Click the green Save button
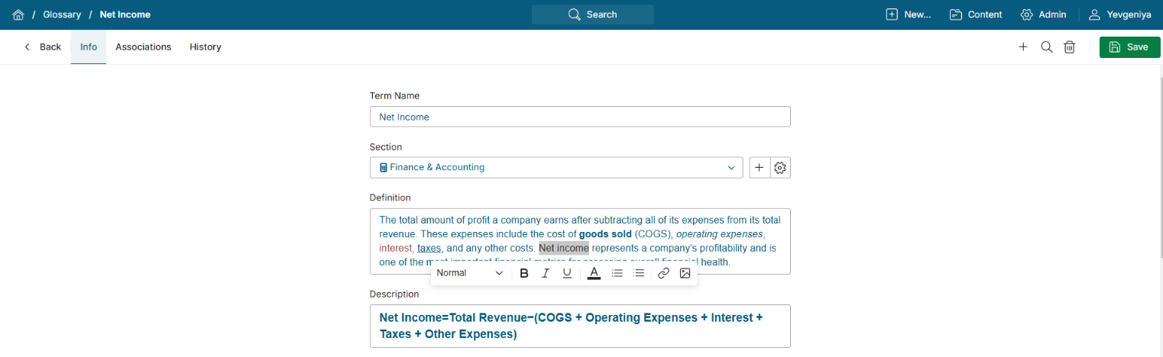 1129,47
